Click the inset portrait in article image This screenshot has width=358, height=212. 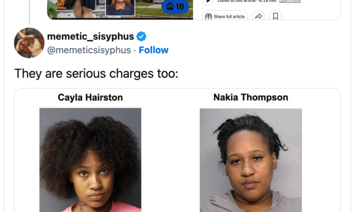tap(120, 8)
